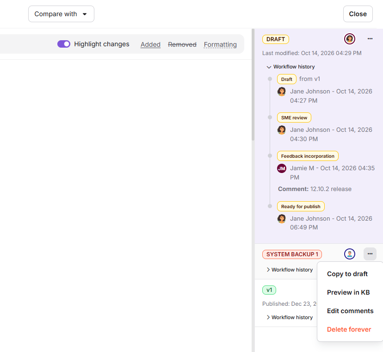
Task: Toggle the Highlight changes switch
Action: point(64,44)
